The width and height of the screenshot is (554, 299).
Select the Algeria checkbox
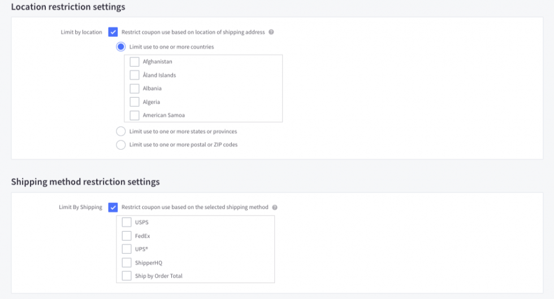coord(135,102)
